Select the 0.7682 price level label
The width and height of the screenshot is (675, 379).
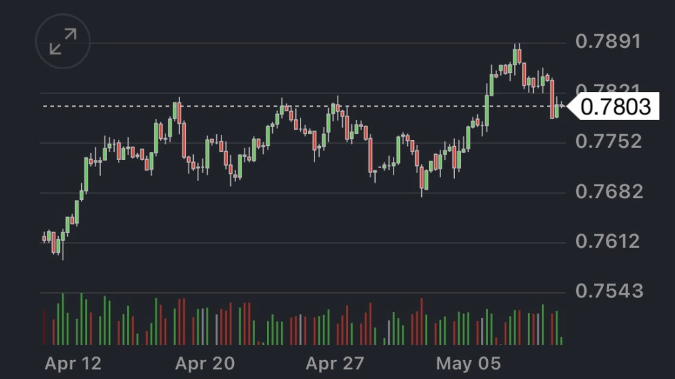click(608, 191)
